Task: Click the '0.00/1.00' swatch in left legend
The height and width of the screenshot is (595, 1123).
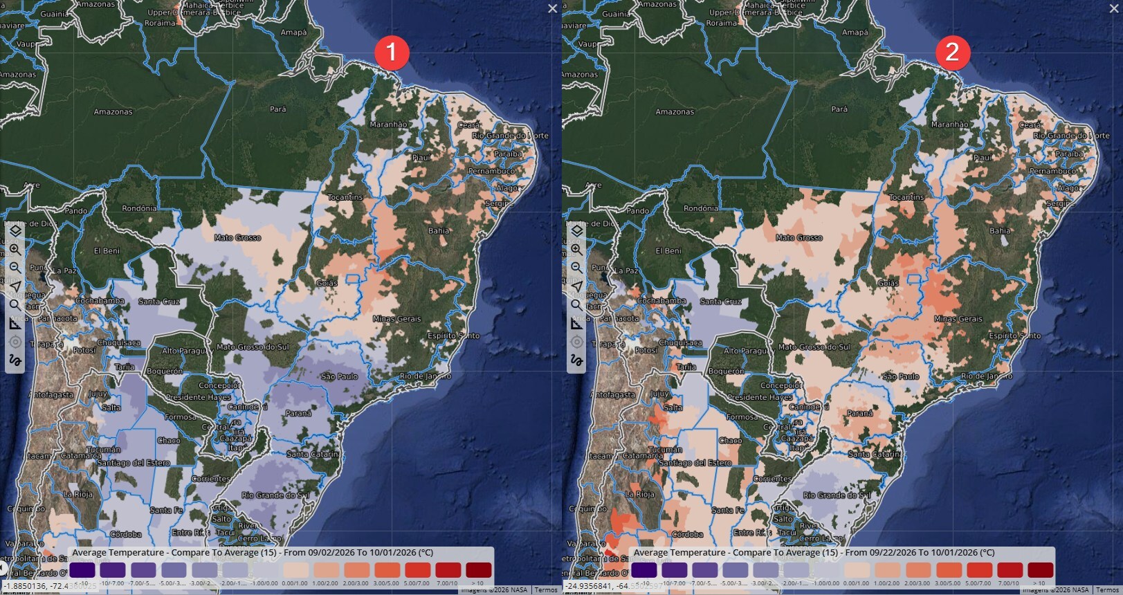Action: pyautogui.click(x=295, y=570)
